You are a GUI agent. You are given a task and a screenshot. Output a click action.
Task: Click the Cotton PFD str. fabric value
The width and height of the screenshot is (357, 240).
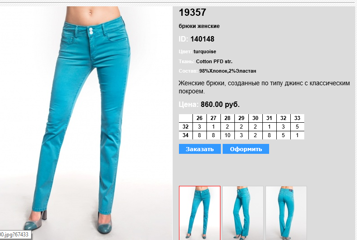(x=214, y=61)
